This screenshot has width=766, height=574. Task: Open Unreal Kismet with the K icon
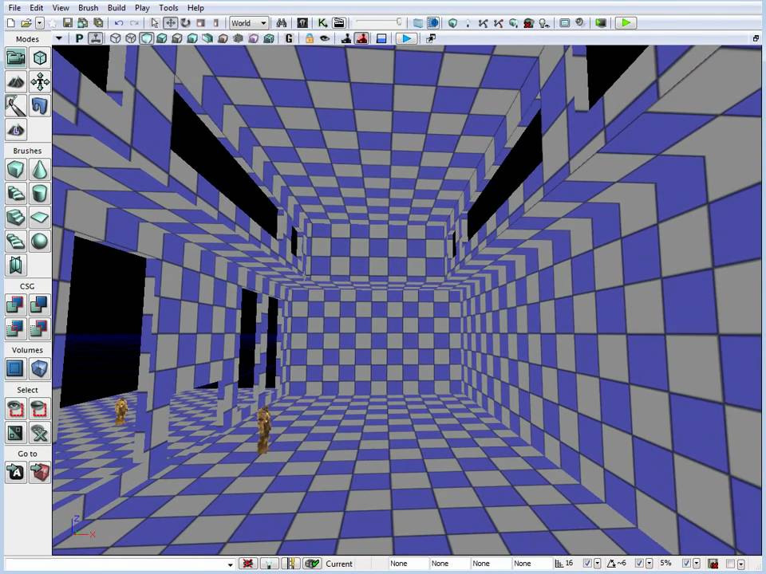point(322,23)
